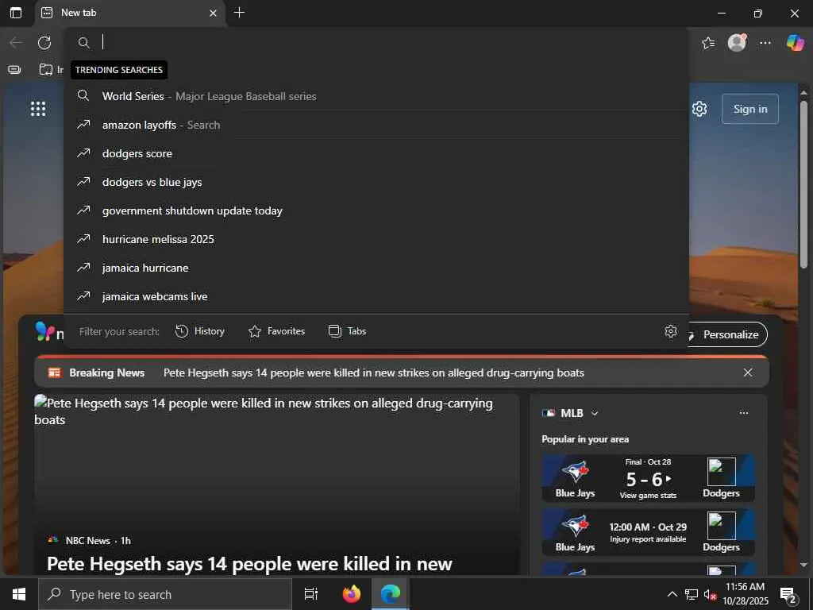Viewport: 813px width, 610px height.
Task: Click the magnifier icon in address bar
Action: coord(84,43)
